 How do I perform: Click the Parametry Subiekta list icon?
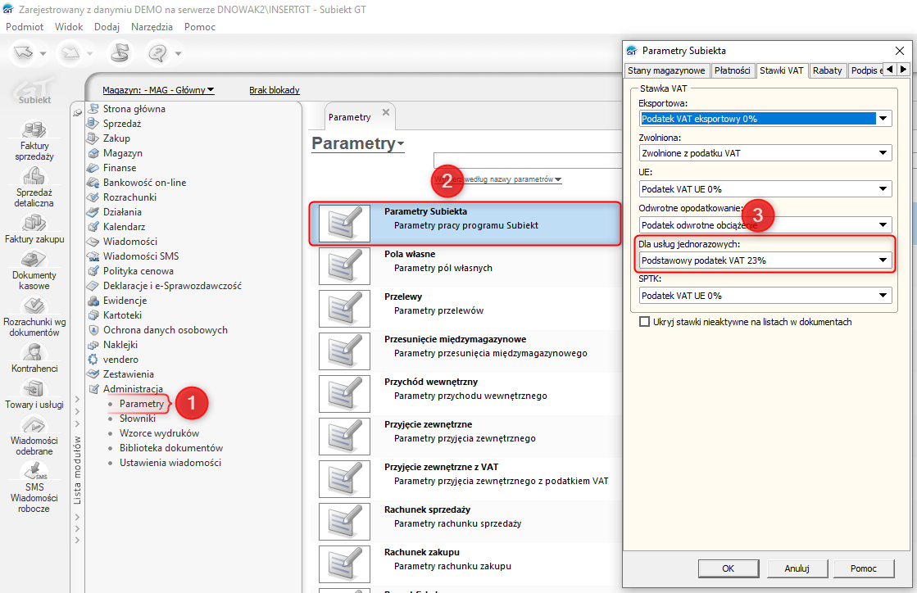344,223
